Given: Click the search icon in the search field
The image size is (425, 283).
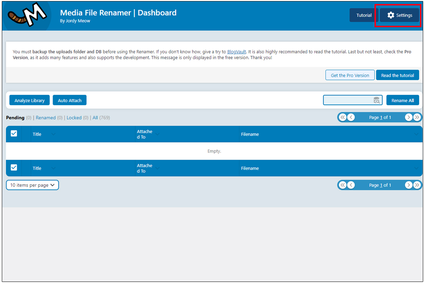Looking at the screenshot, I should coord(376,100).
